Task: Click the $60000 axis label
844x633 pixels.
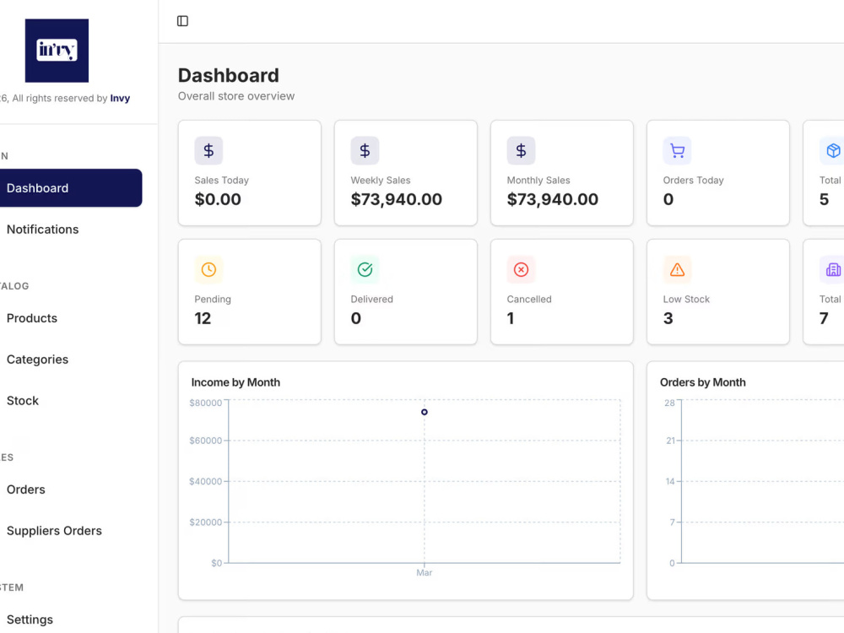Action: click(x=205, y=441)
